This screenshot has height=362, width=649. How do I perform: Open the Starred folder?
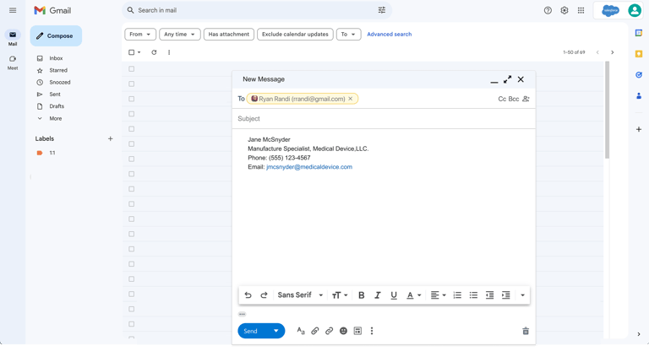58,70
